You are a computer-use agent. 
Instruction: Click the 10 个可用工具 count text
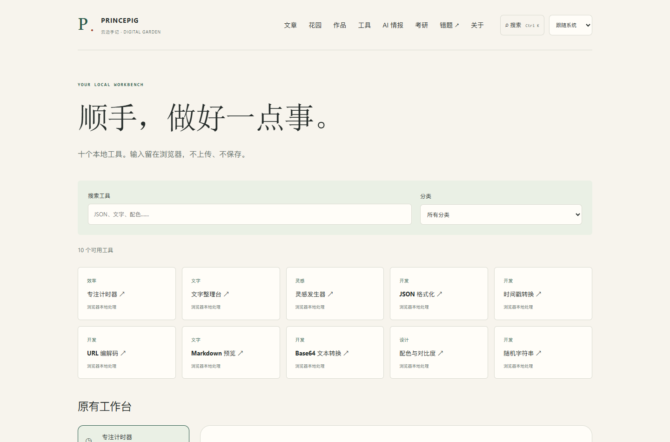(x=95, y=250)
